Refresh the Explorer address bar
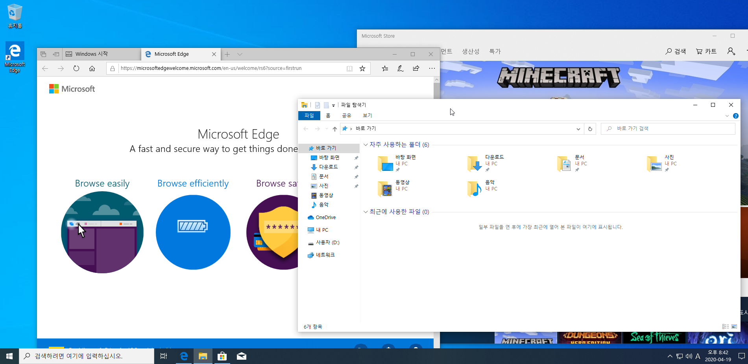Image resolution: width=748 pixels, height=364 pixels. click(590, 129)
